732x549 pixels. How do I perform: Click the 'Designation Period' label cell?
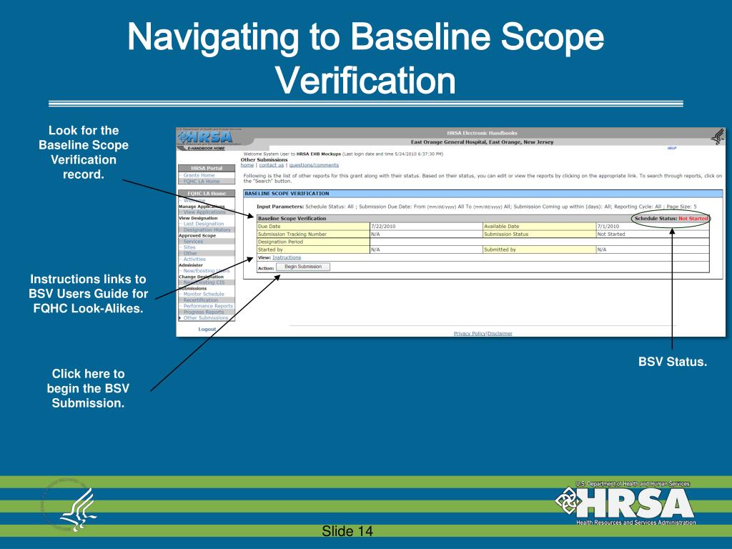[x=313, y=242]
